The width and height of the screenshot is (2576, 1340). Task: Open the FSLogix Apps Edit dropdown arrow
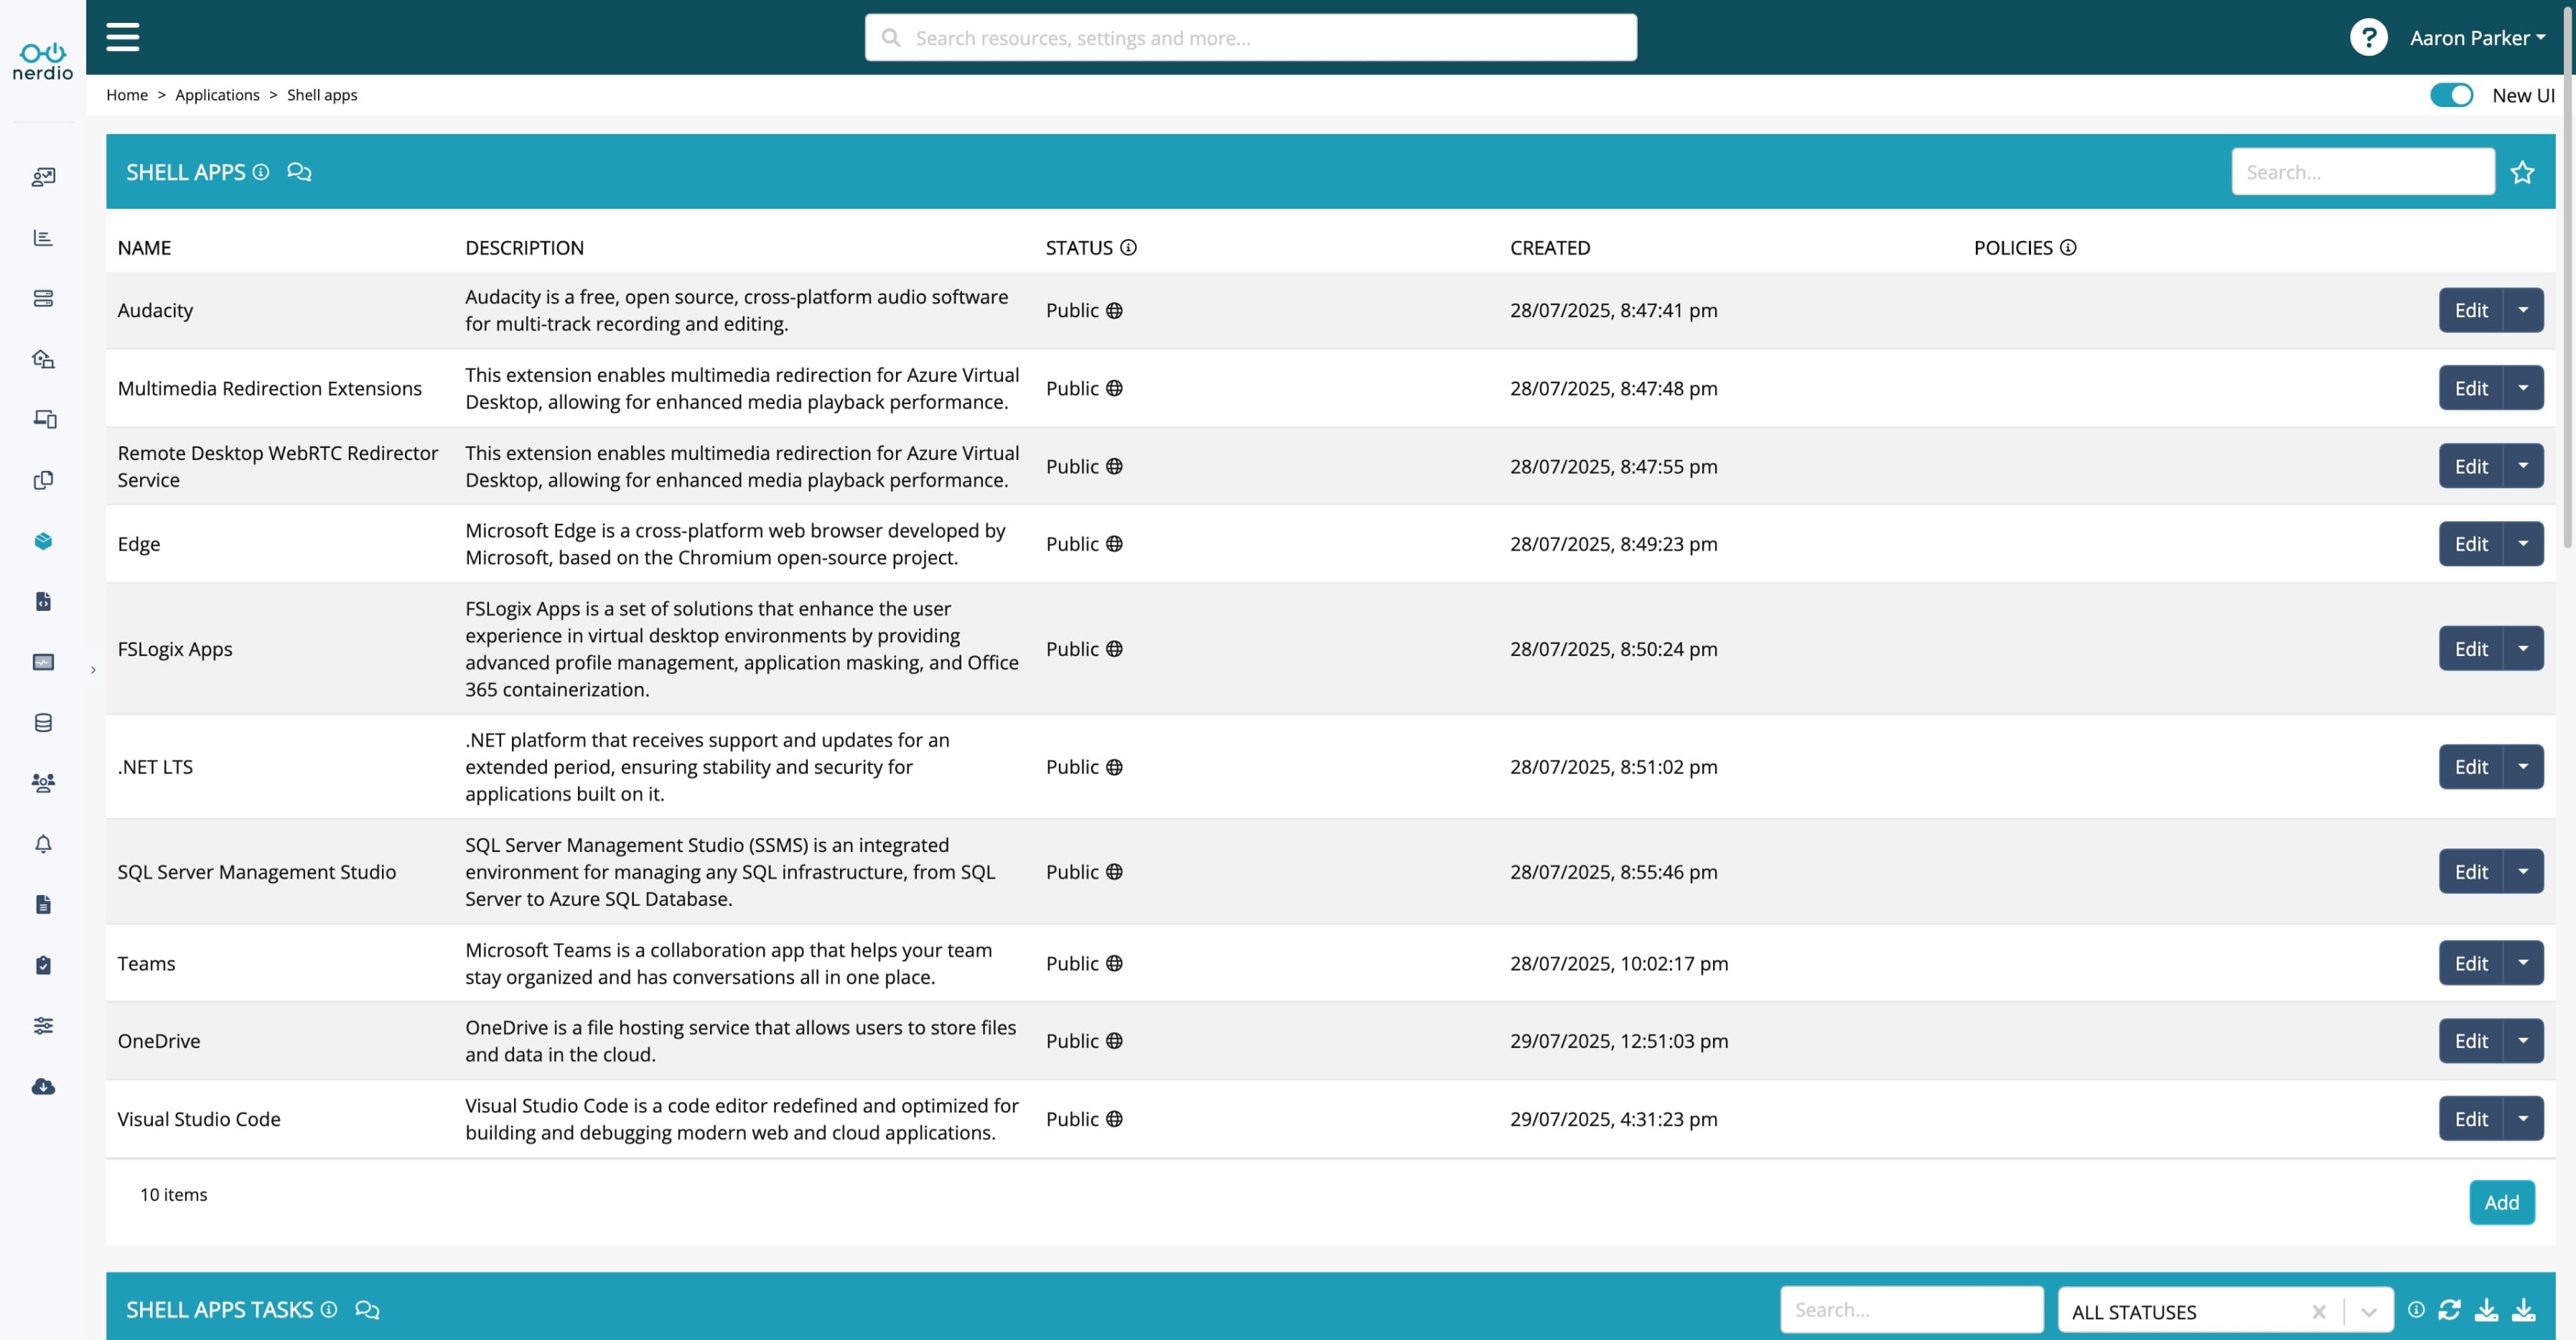point(2523,649)
